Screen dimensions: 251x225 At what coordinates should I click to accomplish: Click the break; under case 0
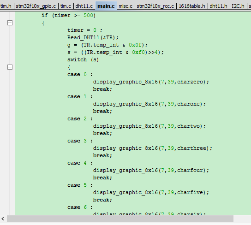[102, 89]
